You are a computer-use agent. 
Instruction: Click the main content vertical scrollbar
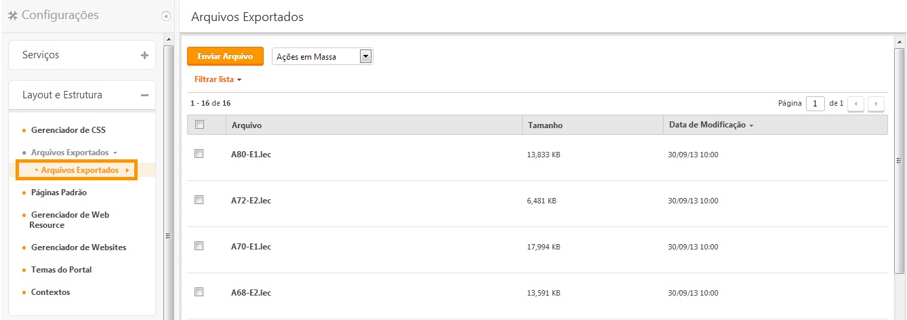[x=900, y=160]
